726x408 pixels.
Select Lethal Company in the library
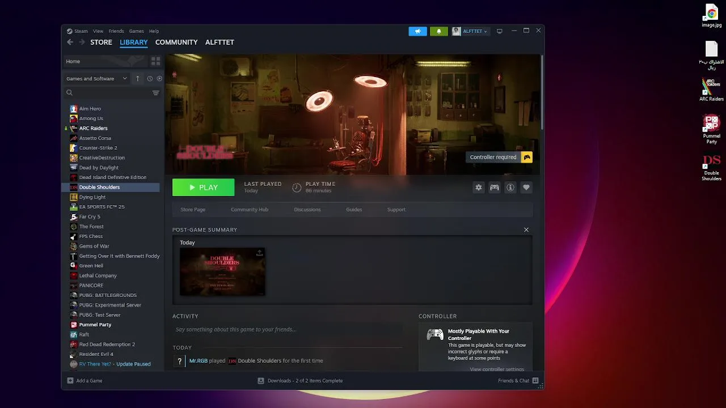98,275
